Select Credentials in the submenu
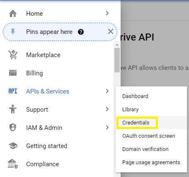This screenshot has width=189, height=177. point(136,123)
